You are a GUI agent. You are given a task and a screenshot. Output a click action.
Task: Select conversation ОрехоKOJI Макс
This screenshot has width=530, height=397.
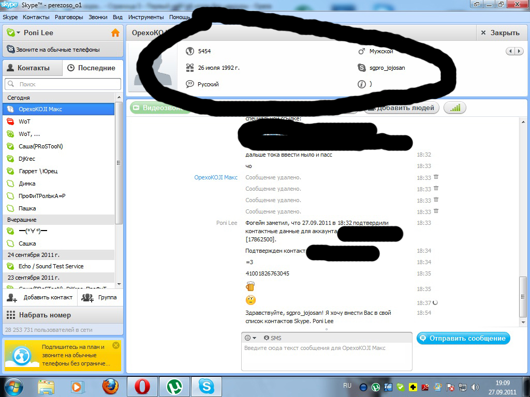pos(58,109)
